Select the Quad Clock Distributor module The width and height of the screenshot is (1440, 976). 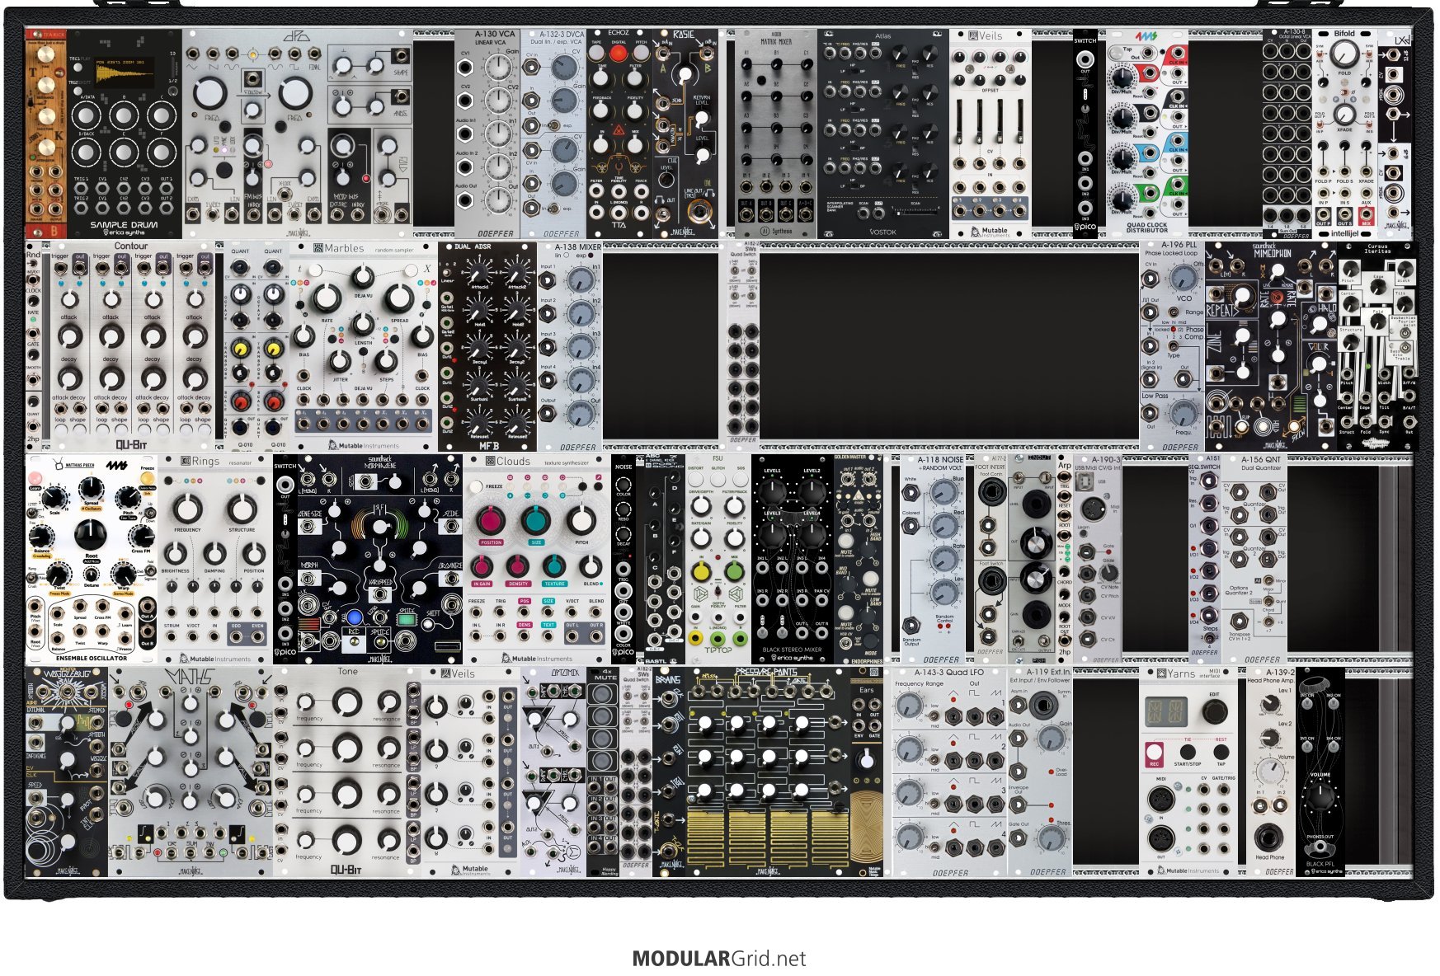pos(1147,134)
